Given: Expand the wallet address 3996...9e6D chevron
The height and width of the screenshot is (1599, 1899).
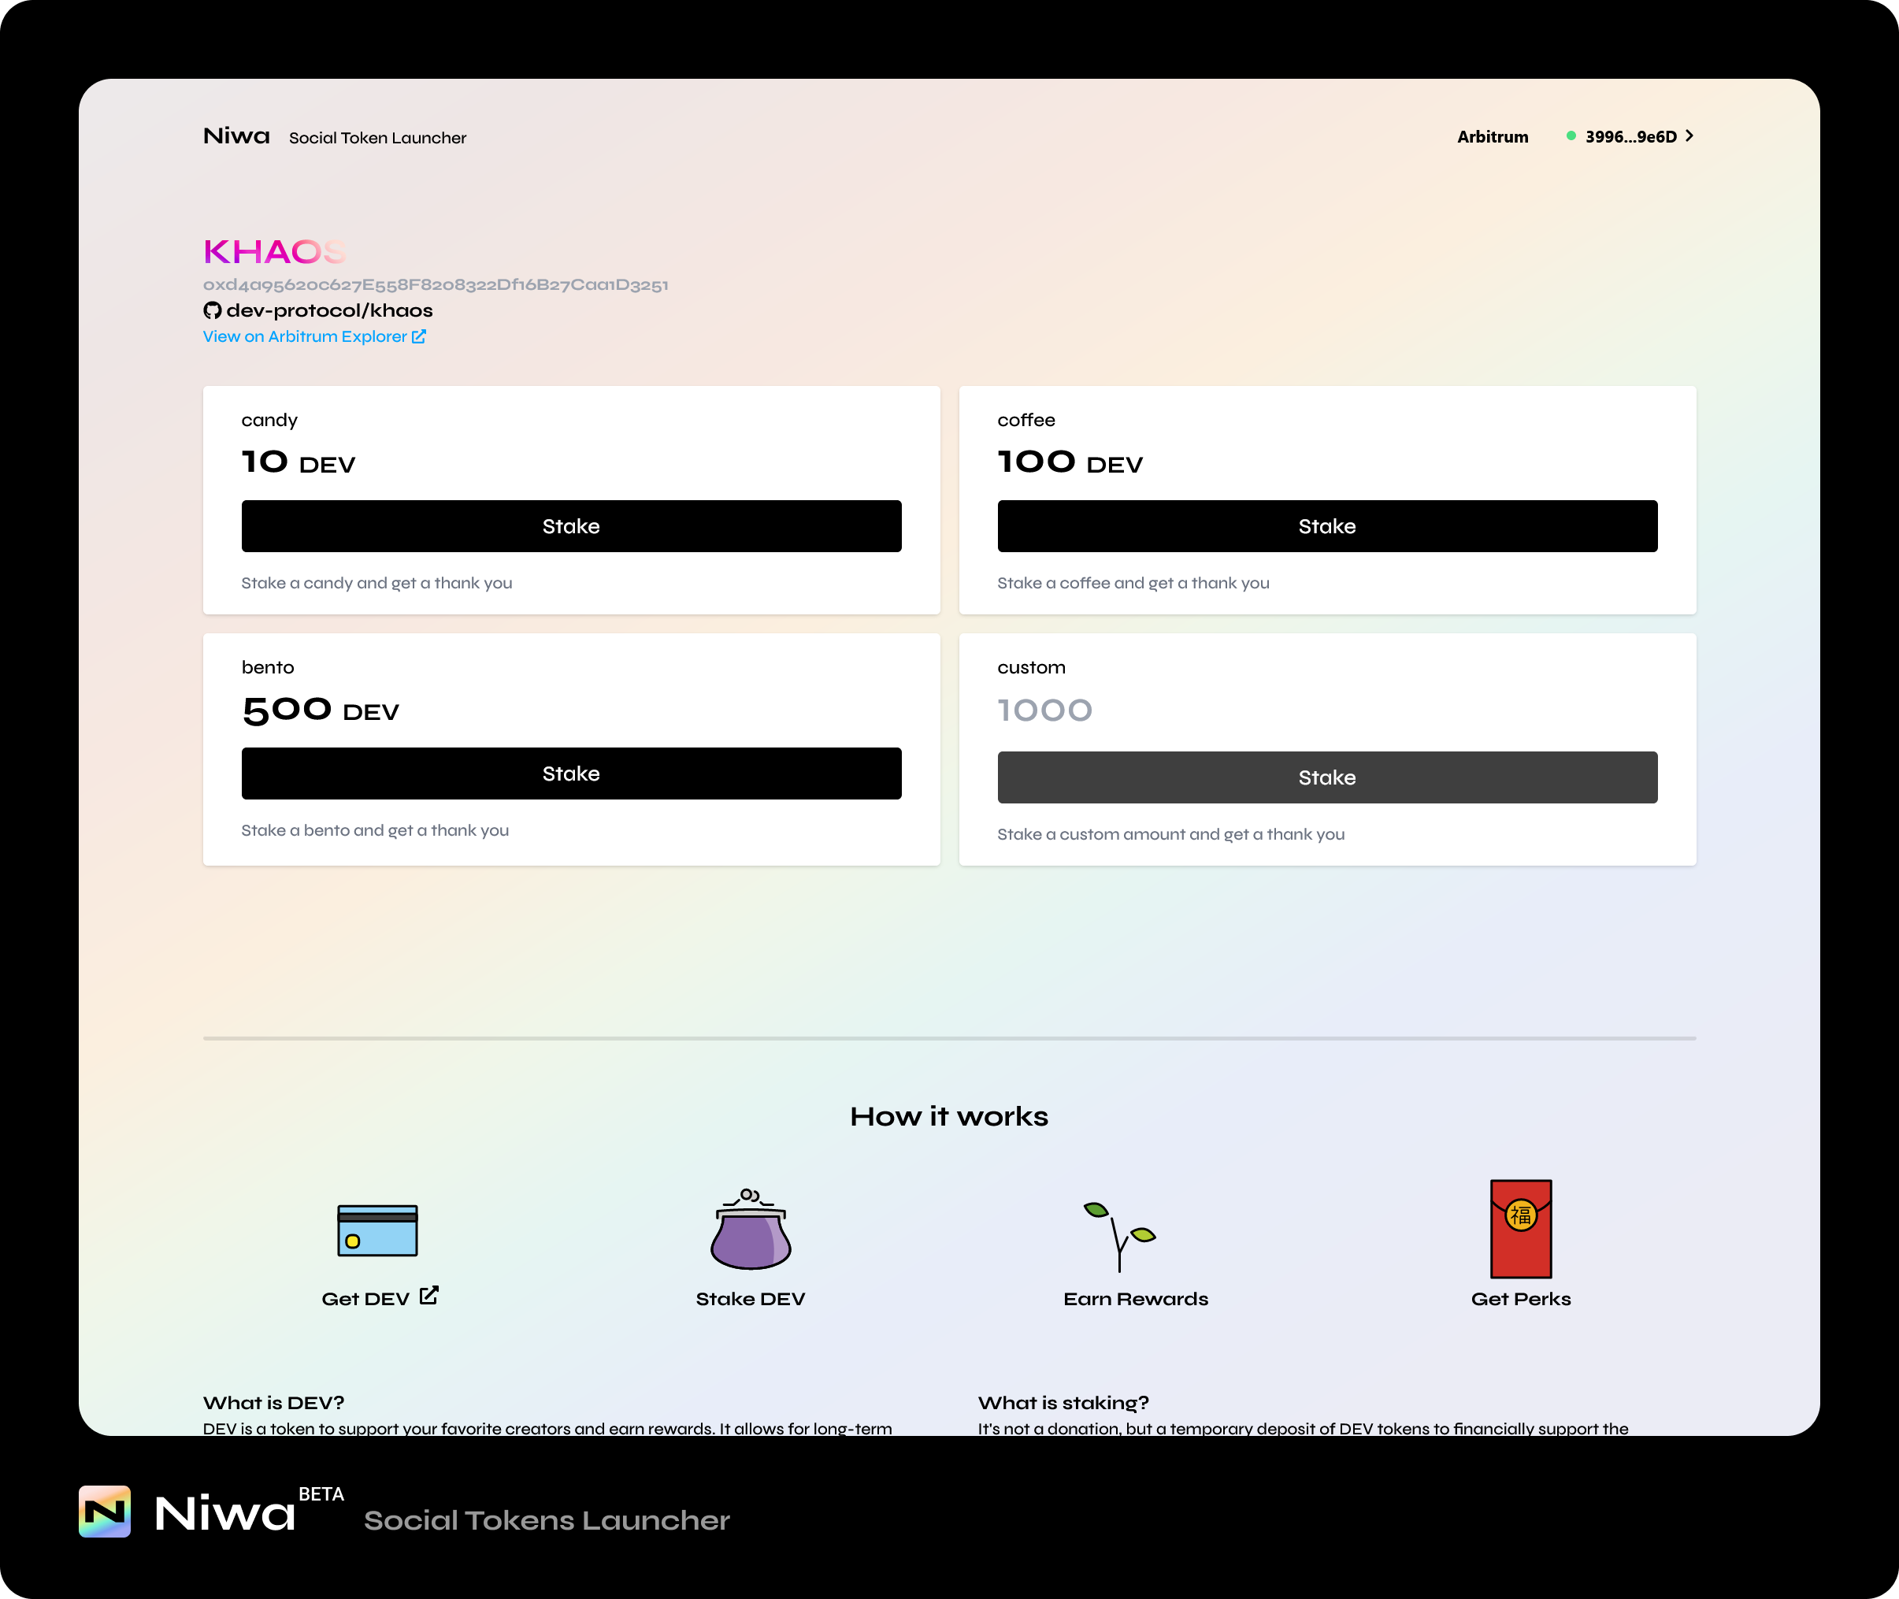Looking at the screenshot, I should point(1689,136).
